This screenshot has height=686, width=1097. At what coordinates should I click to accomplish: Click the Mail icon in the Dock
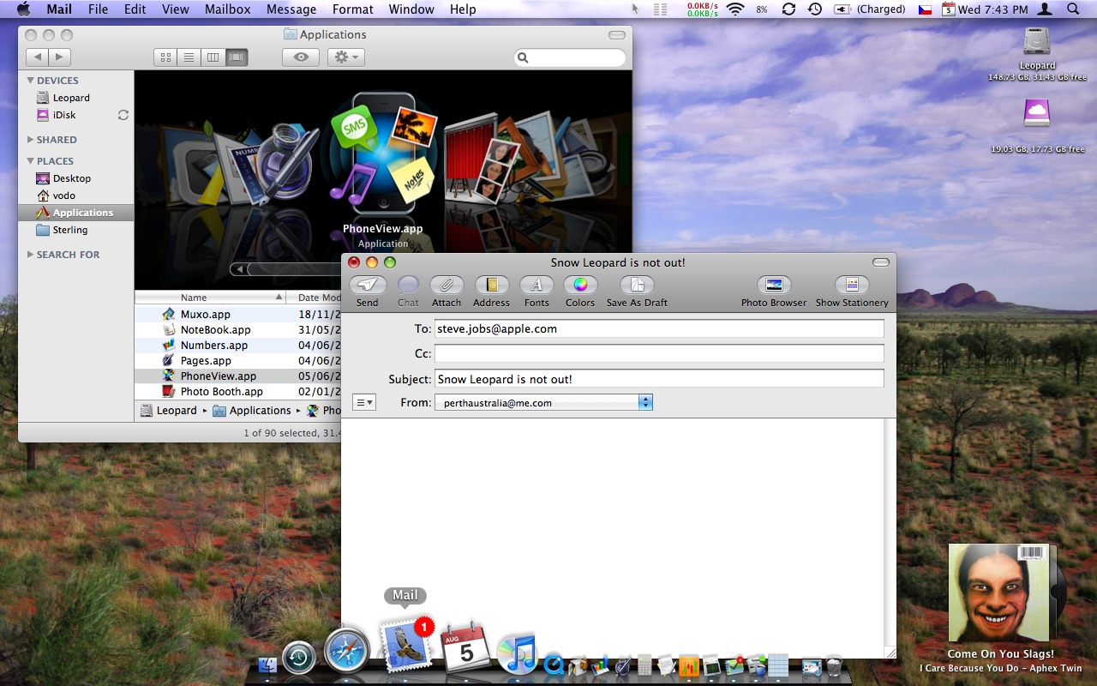[405, 646]
